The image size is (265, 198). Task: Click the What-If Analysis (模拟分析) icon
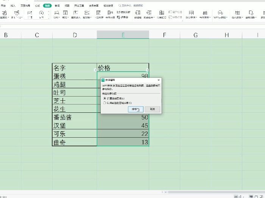point(118,12)
